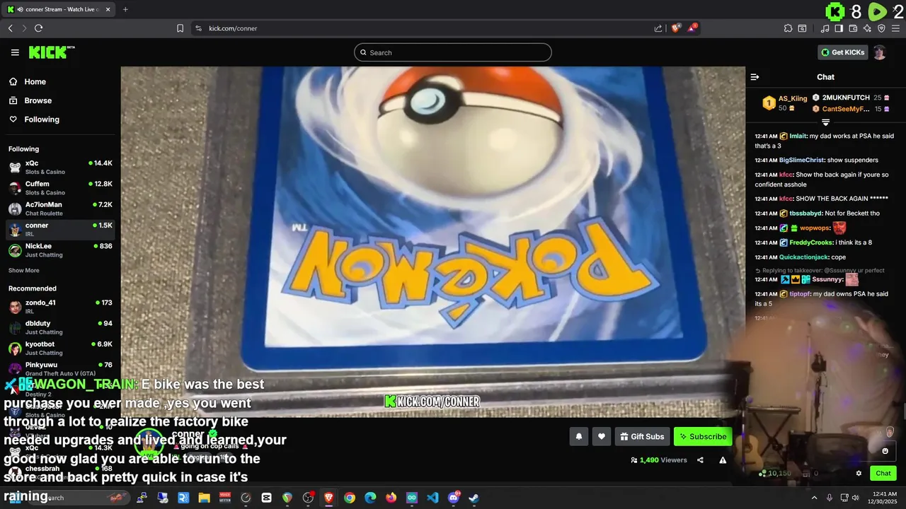Image resolution: width=906 pixels, height=509 pixels.
Task: Click username Quickactionjack in chat
Action: tap(803, 257)
